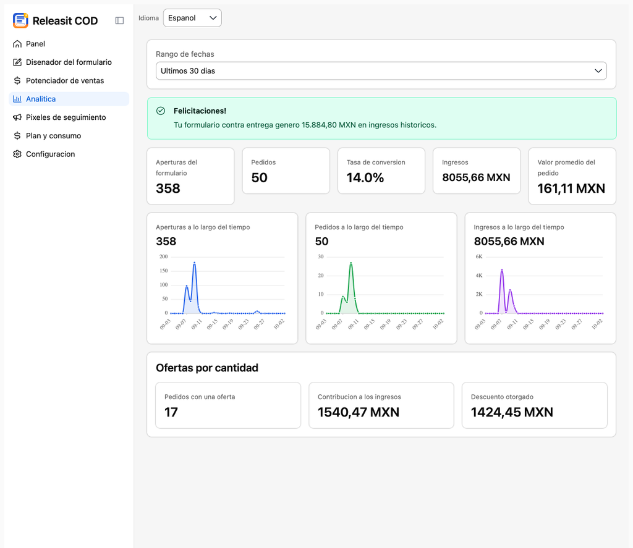This screenshot has height=548, width=633.
Task: Click the Aperturas del formulario 358 card
Action: pos(190,176)
